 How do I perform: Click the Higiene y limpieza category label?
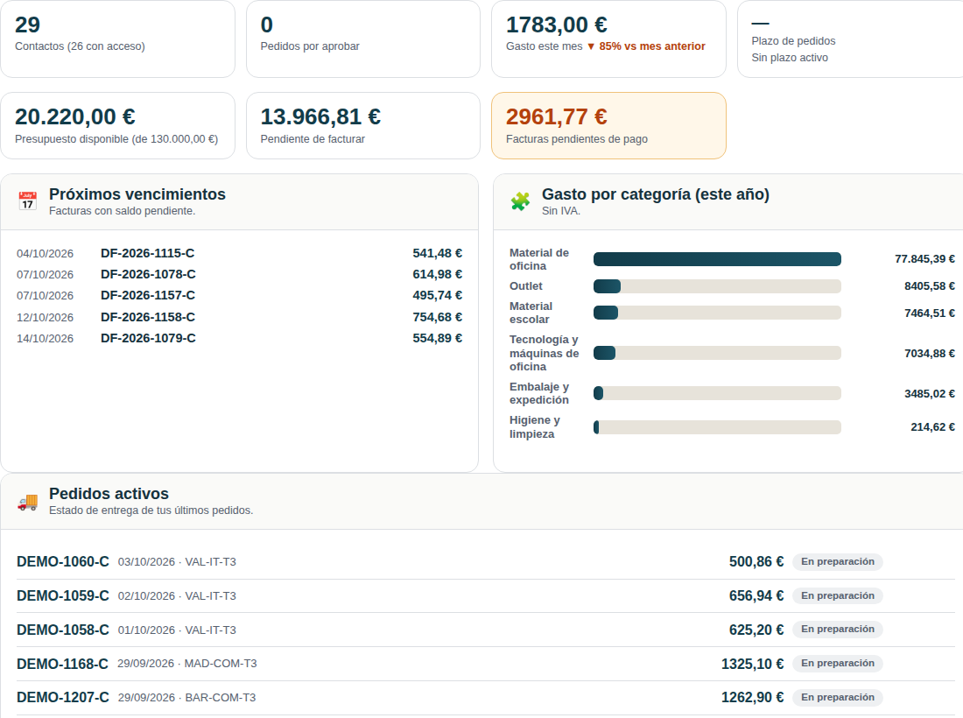pos(534,427)
